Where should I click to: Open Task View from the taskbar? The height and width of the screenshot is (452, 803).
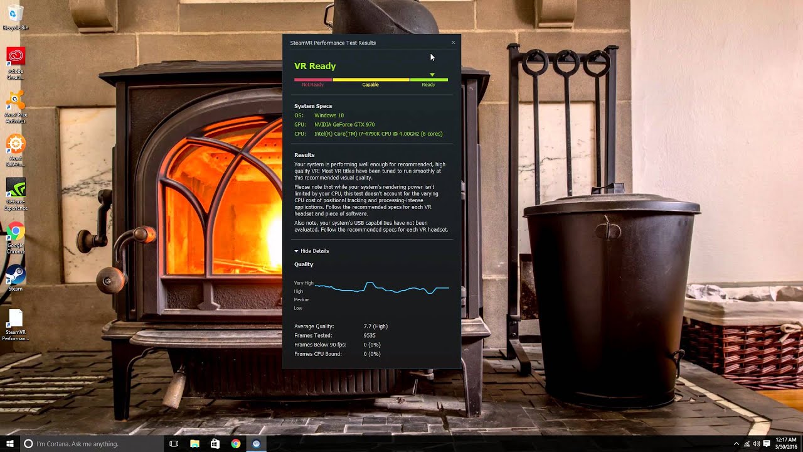[x=174, y=444]
